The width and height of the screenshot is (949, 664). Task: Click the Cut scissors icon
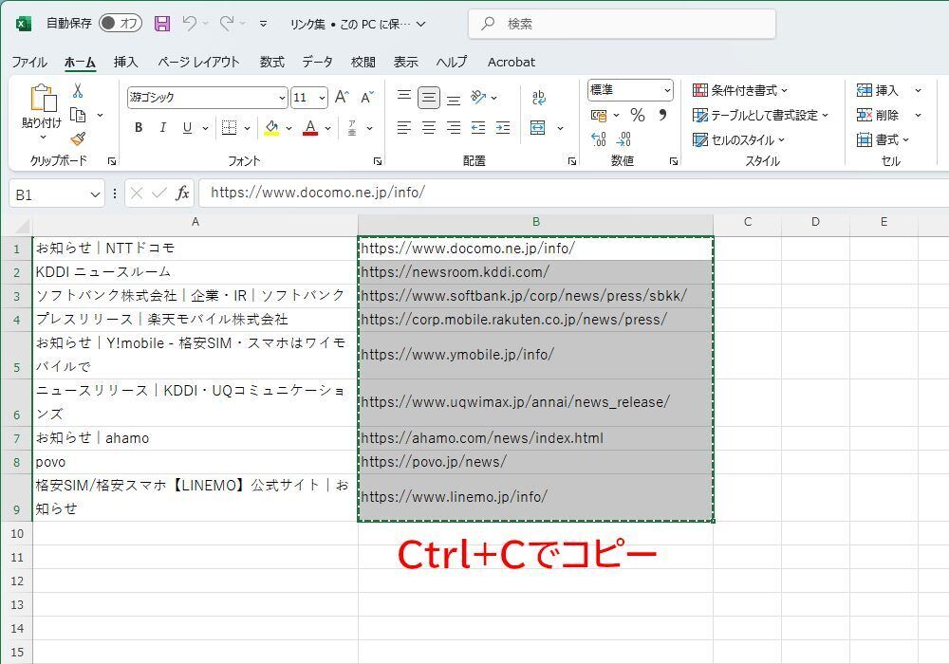[x=78, y=91]
